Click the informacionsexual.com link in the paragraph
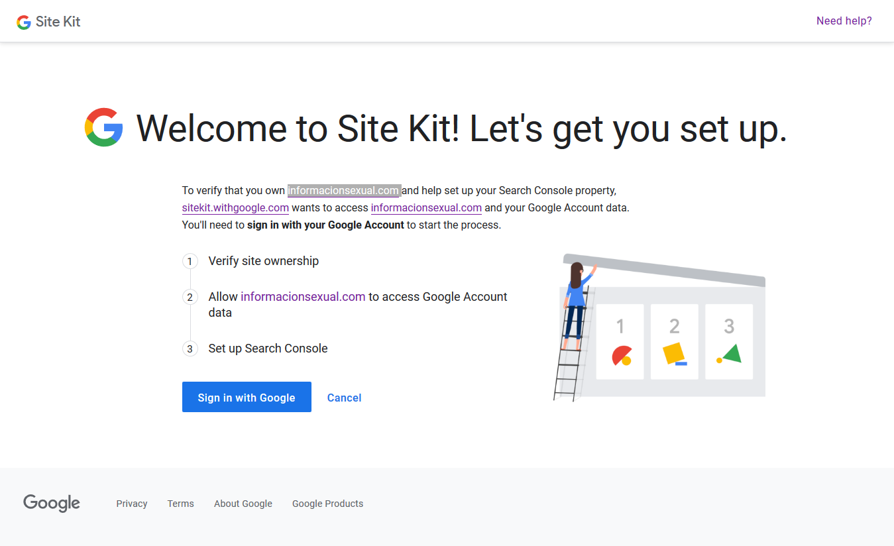Image resolution: width=894 pixels, height=546 pixels. click(x=426, y=207)
